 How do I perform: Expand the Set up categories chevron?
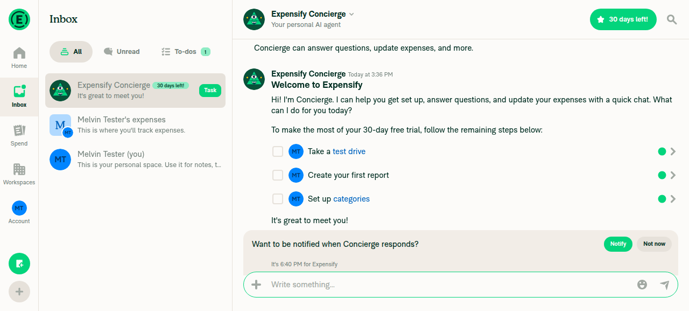[673, 199]
